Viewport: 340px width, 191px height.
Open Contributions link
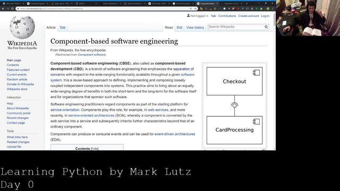point(227,16)
